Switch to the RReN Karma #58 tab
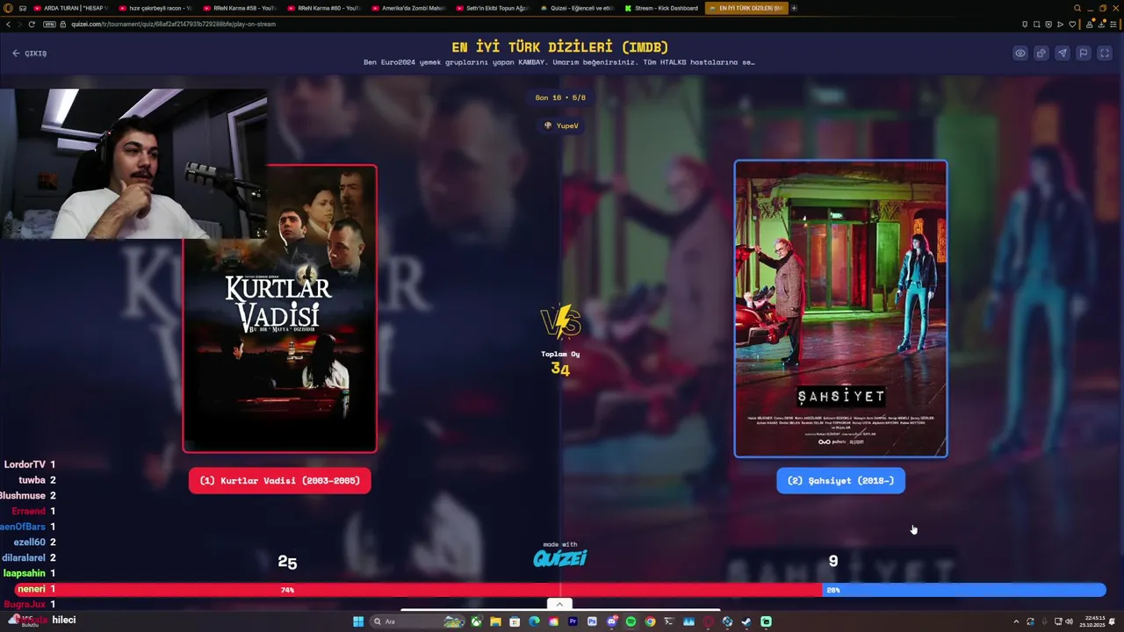Viewport: 1124px width, 632px height. [241, 8]
